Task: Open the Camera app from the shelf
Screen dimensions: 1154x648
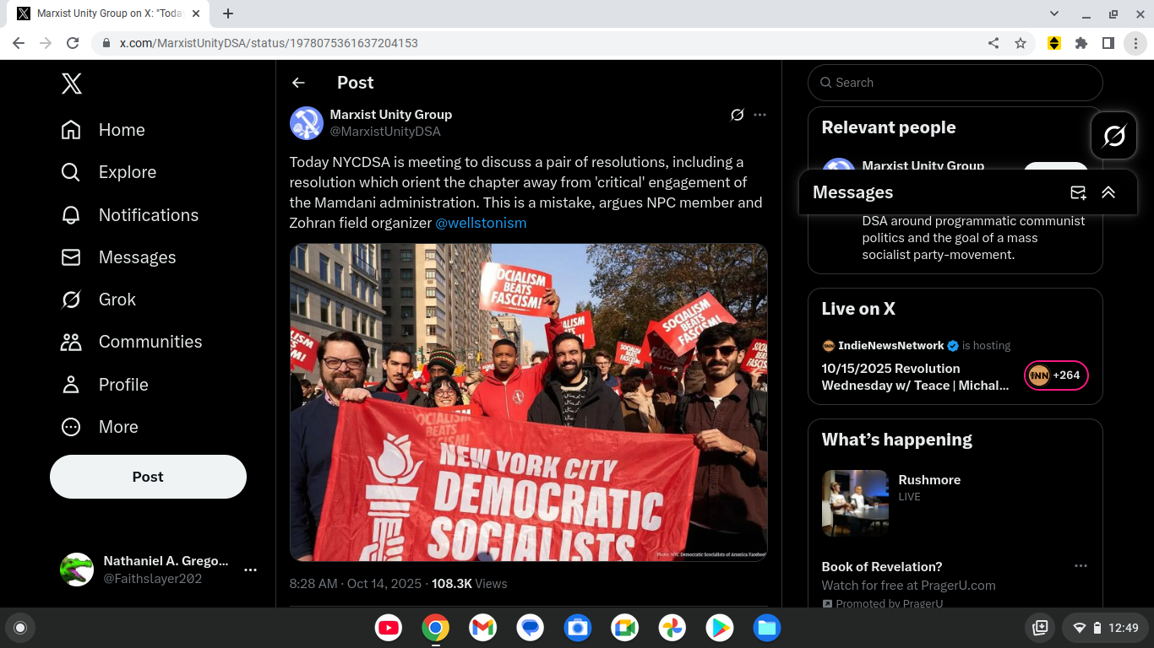Action: pos(577,628)
